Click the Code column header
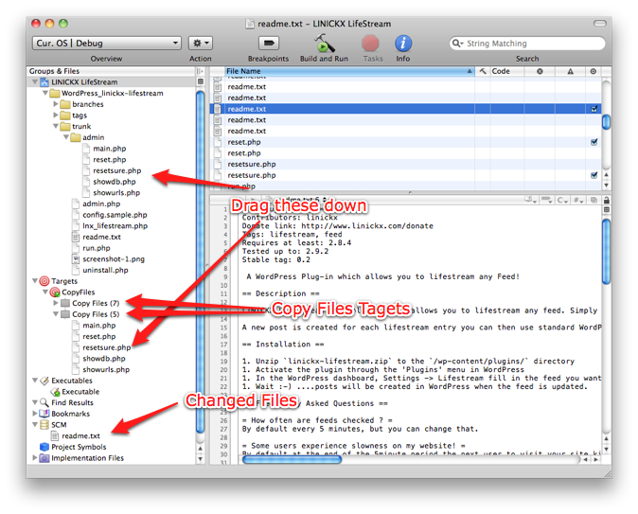The height and width of the screenshot is (514, 638). point(507,71)
